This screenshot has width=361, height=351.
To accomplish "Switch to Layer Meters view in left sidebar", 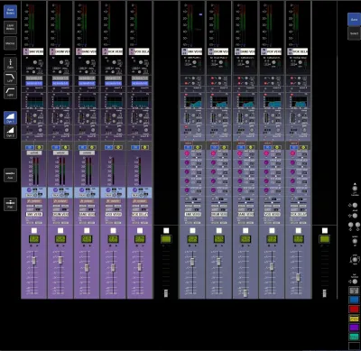I will click(10, 27).
